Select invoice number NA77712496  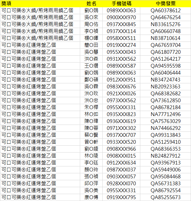pyautogui.click(x=166, y=114)
